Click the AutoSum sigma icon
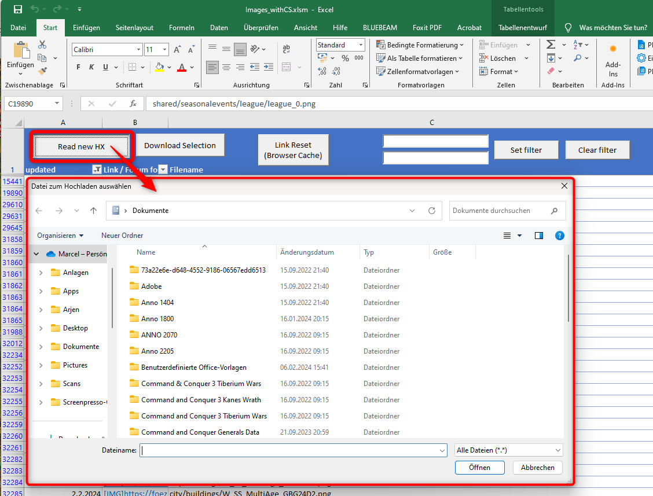This screenshot has width=653, height=496. pos(551,45)
